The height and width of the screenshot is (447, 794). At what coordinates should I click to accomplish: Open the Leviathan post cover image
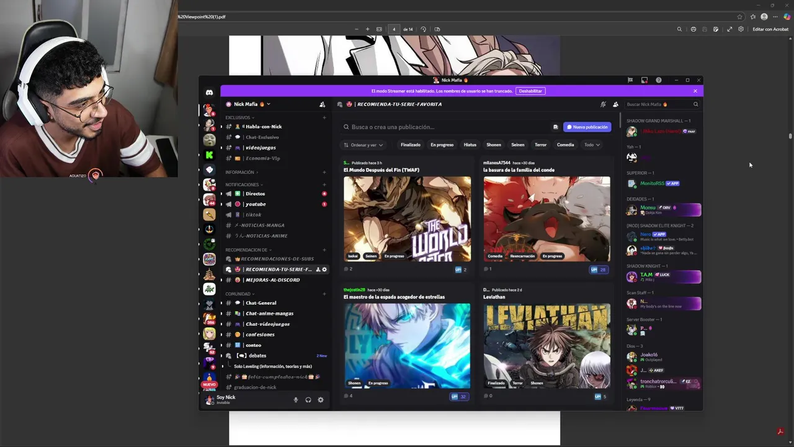coord(547,346)
